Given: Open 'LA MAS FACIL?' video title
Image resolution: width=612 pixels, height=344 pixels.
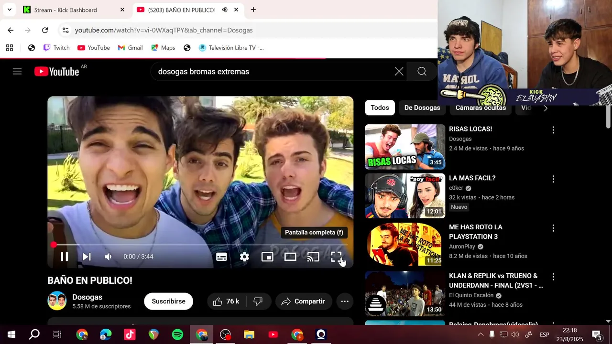Looking at the screenshot, I should (472, 178).
